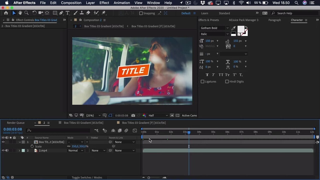Select the Home icon in the toolbar

click(x=6, y=13)
